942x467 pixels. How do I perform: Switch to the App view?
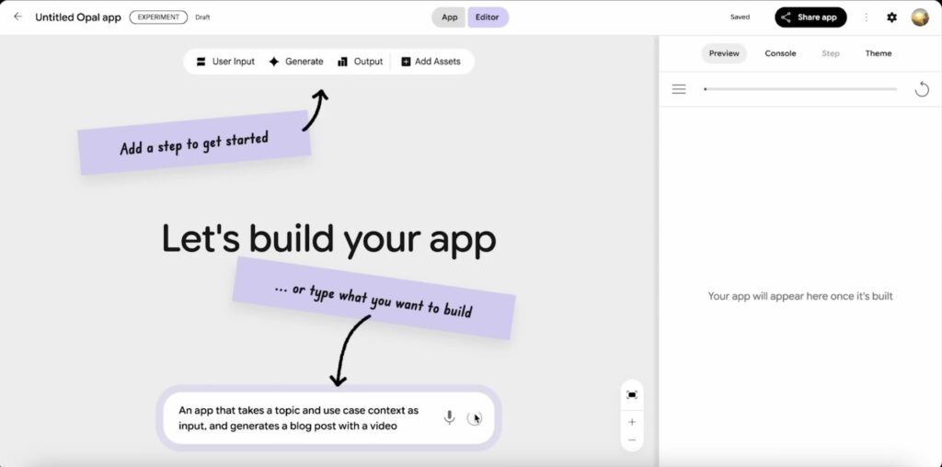tap(449, 17)
